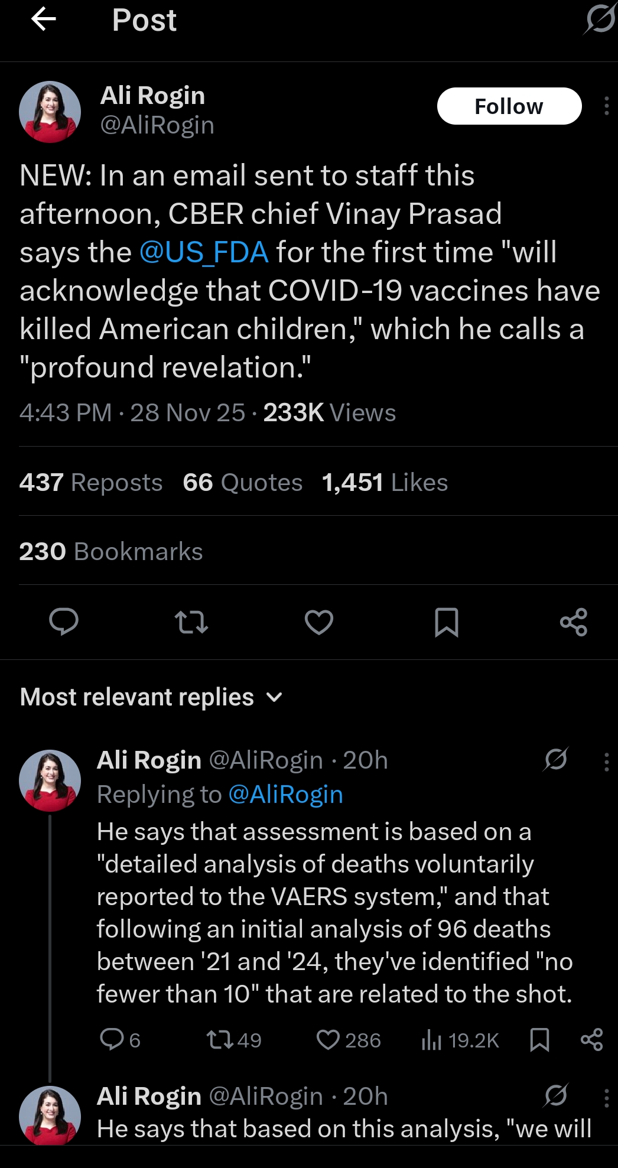Open the @US_FDA mention link
Screen dimensions: 618x1168
[204, 252]
